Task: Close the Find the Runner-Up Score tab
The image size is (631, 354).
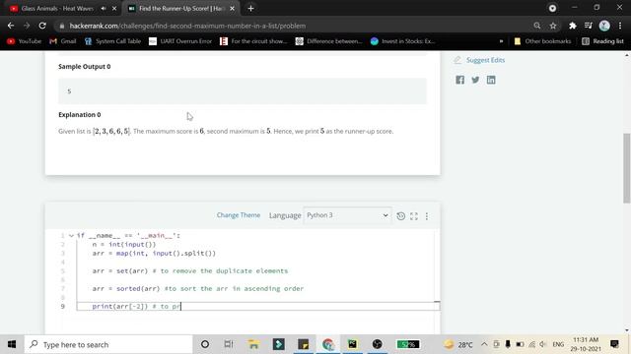Action: click(x=233, y=8)
